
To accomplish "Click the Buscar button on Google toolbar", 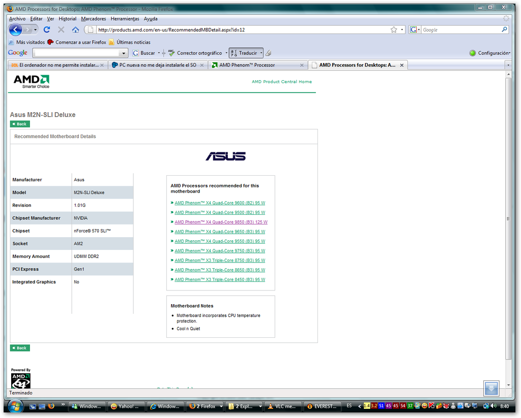I will (x=144, y=53).
